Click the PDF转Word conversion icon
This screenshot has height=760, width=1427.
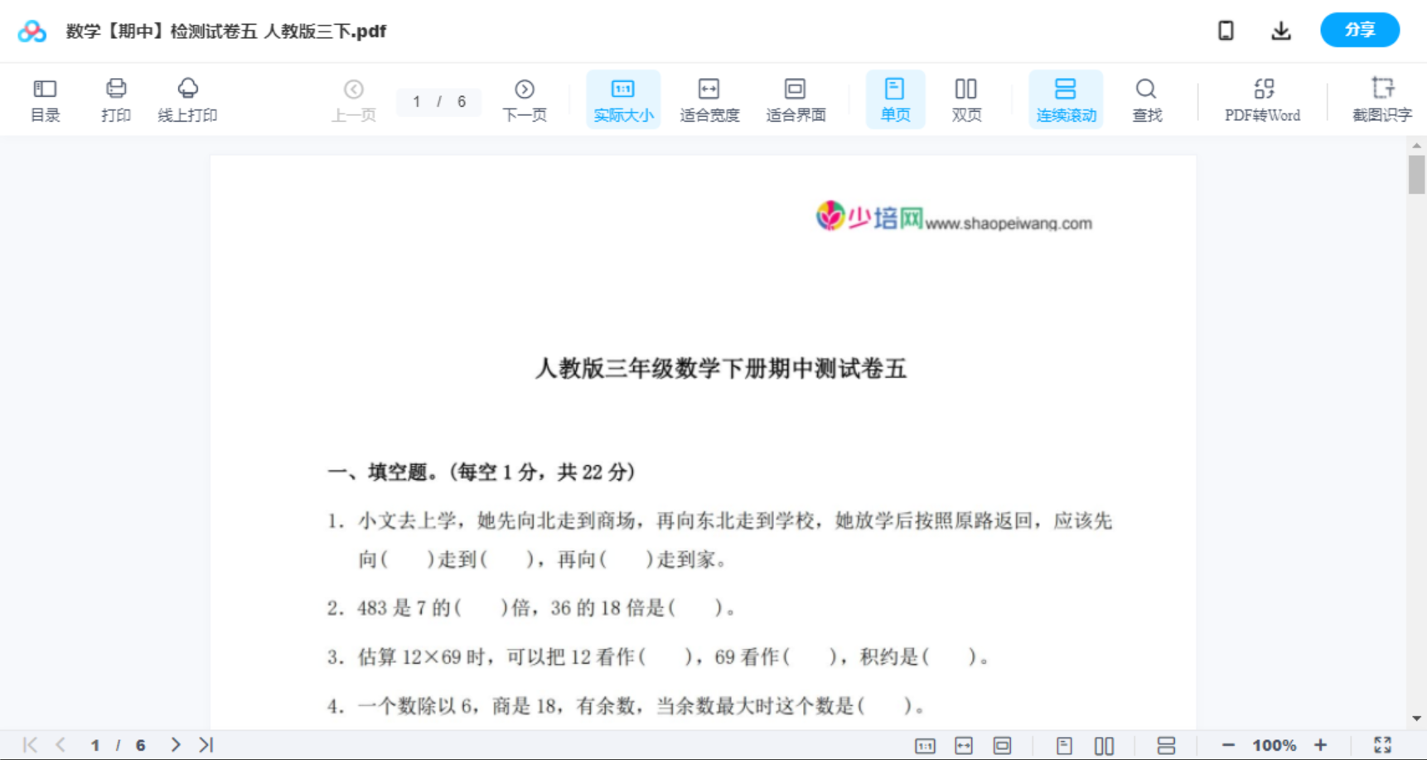pyautogui.click(x=1261, y=99)
